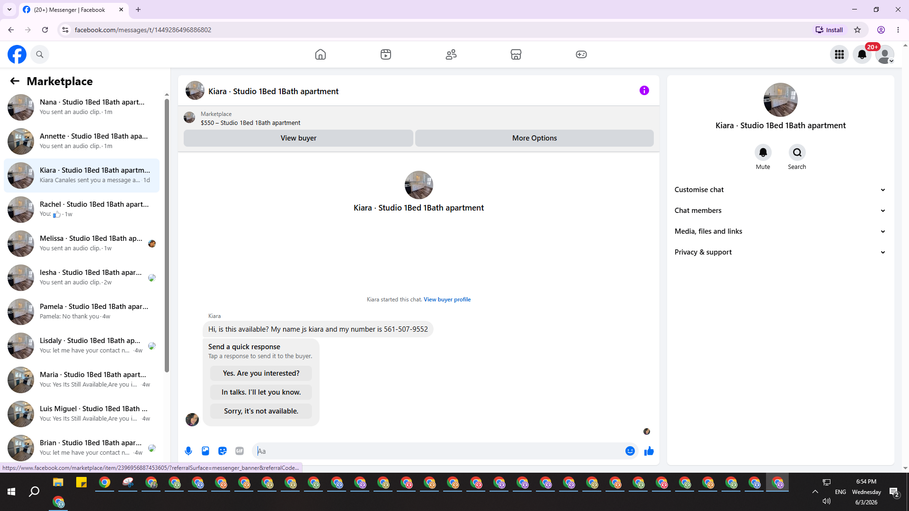909x511 pixels.
Task: Reload the page
Action: (45, 30)
